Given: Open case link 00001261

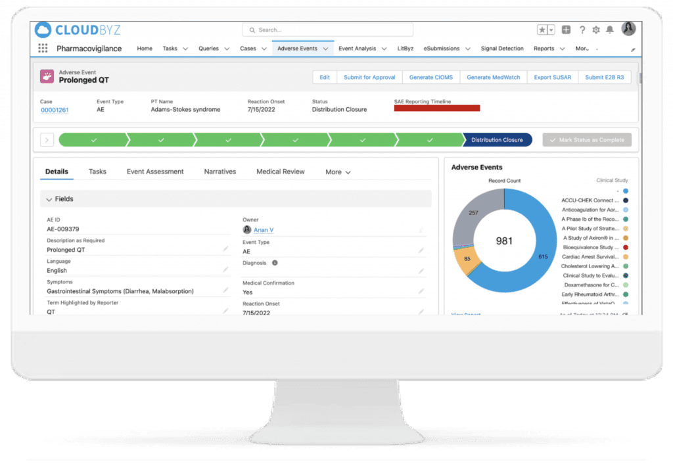Looking at the screenshot, I should tap(55, 110).
